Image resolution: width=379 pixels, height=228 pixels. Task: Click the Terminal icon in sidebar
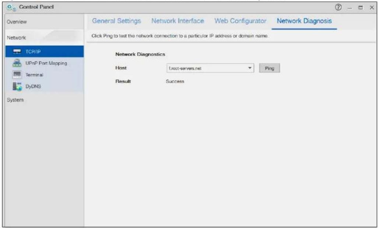[x=17, y=75]
